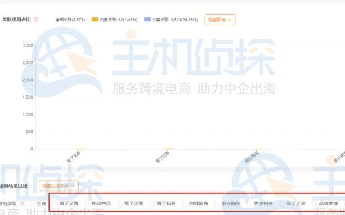Viewport: 345px width, 215px height.
Task: Click the 看了又看 x-axis label
Action: tap(74, 157)
